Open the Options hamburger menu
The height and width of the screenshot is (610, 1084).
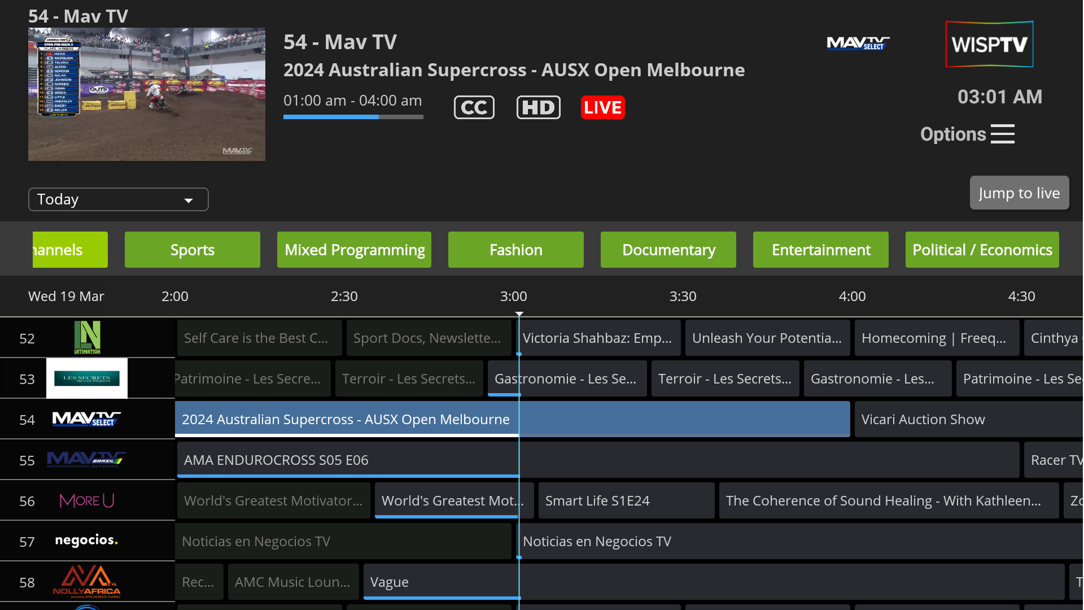pos(1003,134)
